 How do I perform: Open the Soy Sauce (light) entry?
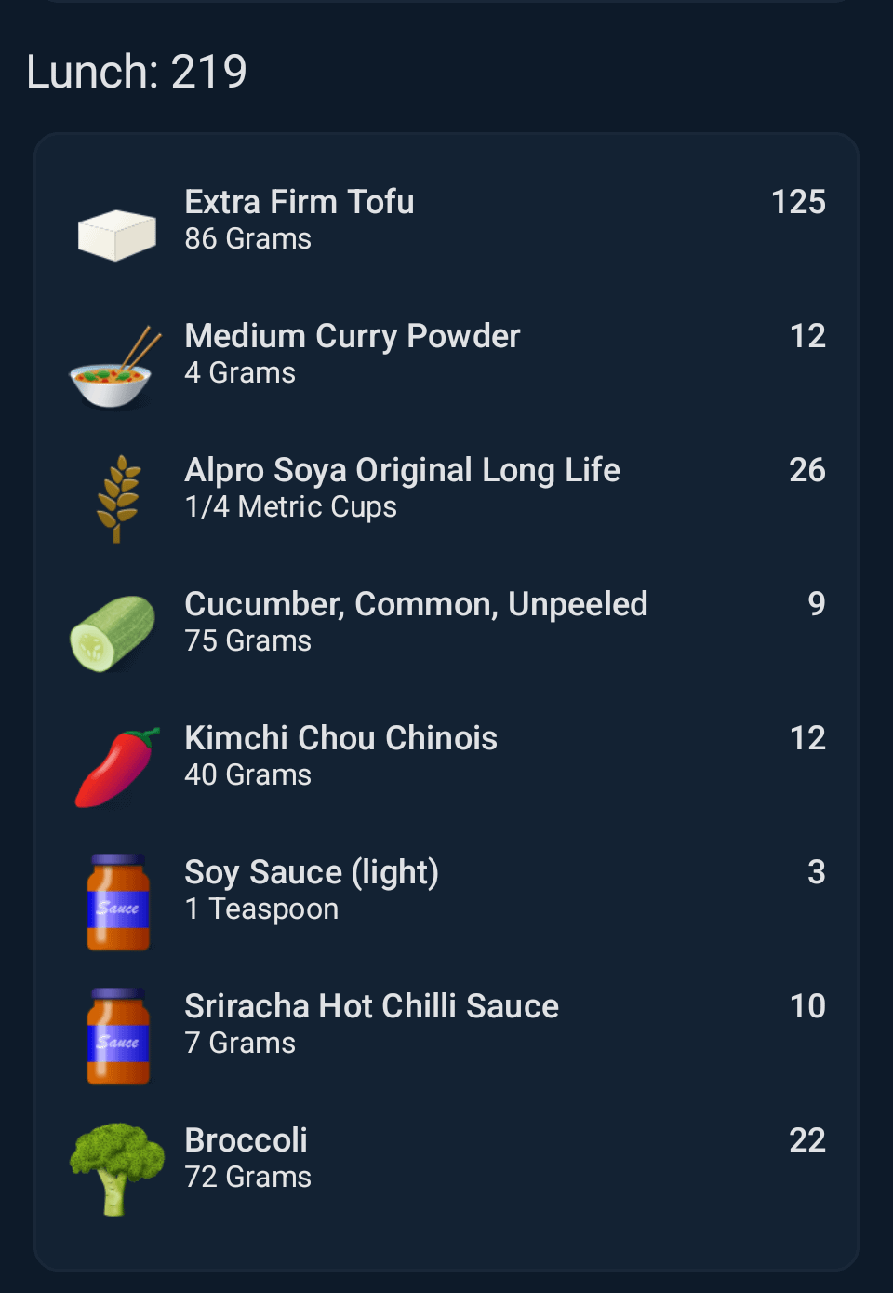click(x=311, y=872)
